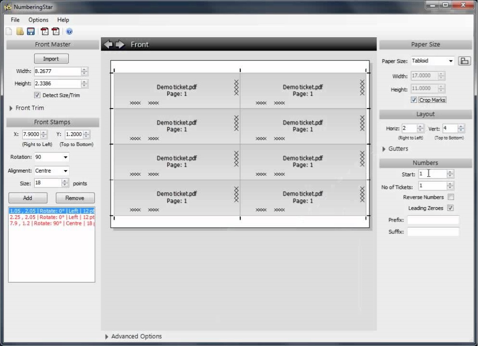The width and height of the screenshot is (478, 346).
Task: Disable Crop Marks checkbox
Action: coord(414,100)
